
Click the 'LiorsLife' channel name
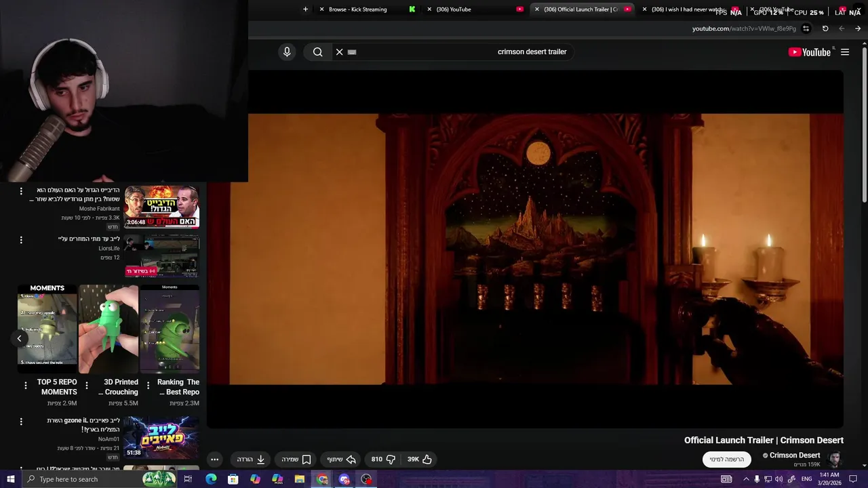pyautogui.click(x=108, y=249)
